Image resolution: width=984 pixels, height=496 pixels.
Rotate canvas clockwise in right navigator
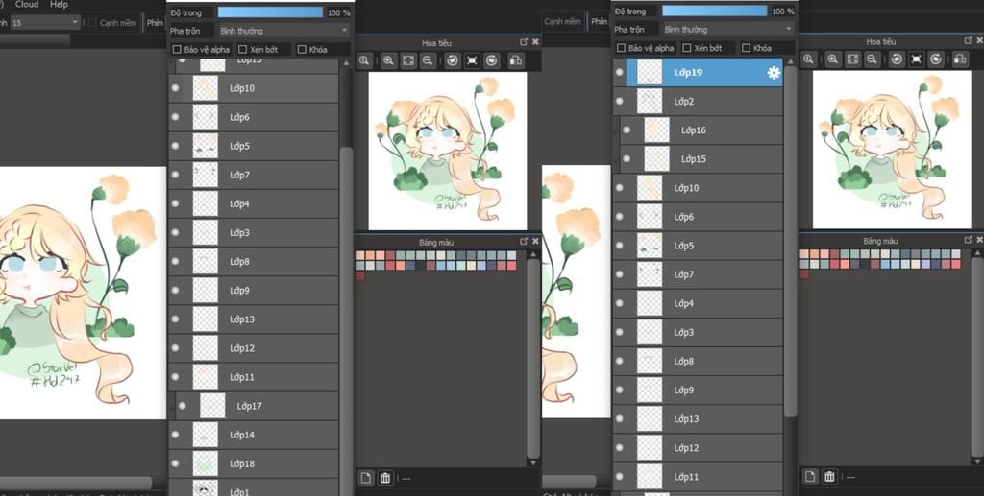click(x=936, y=59)
